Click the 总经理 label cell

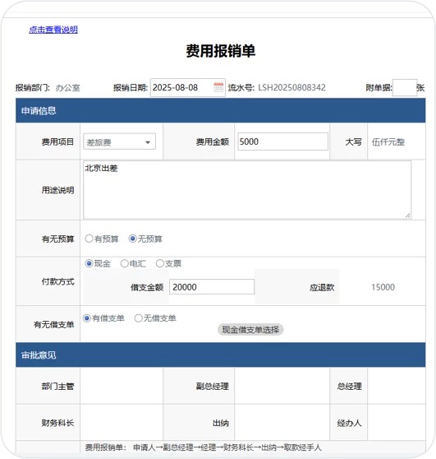(349, 386)
